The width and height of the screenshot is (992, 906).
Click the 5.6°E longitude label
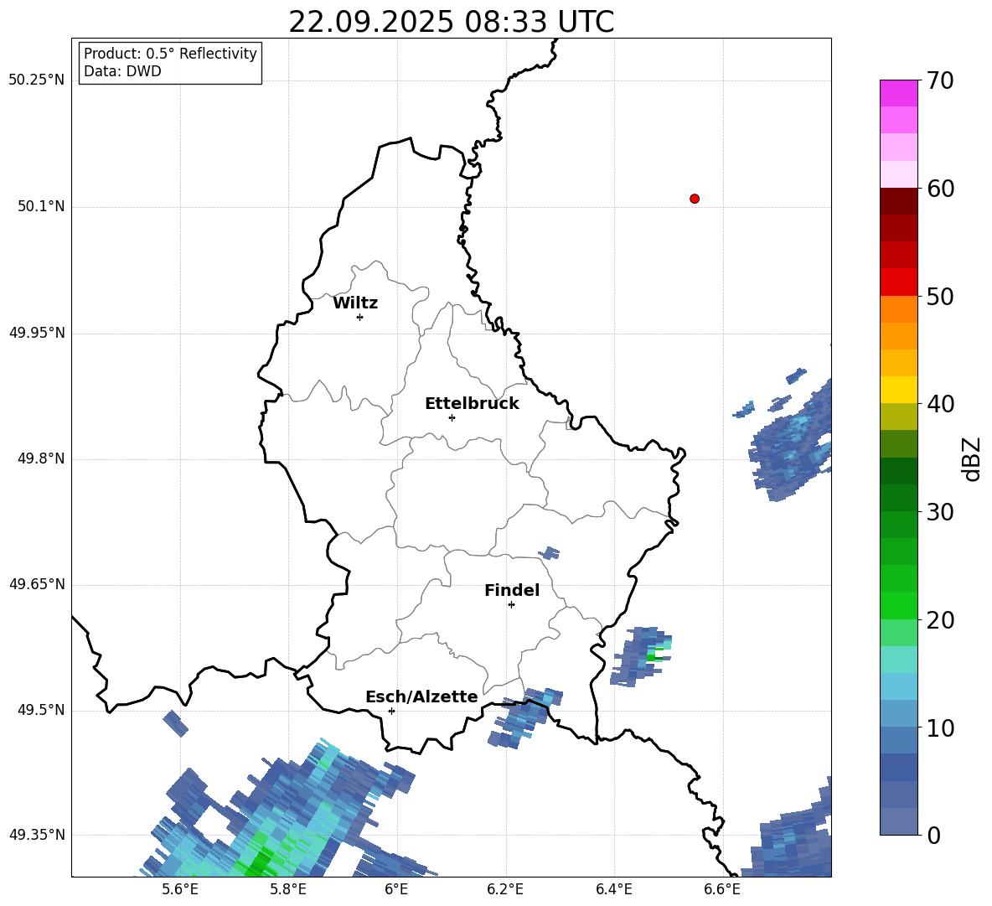[x=180, y=889]
